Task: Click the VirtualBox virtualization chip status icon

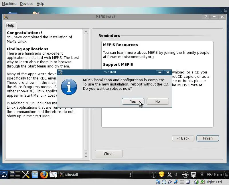Action: 188,182
